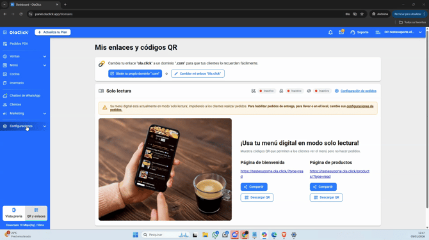The width and height of the screenshot is (429, 240).
Task: Open Vista previa at sidebar bottom
Action: (13, 213)
